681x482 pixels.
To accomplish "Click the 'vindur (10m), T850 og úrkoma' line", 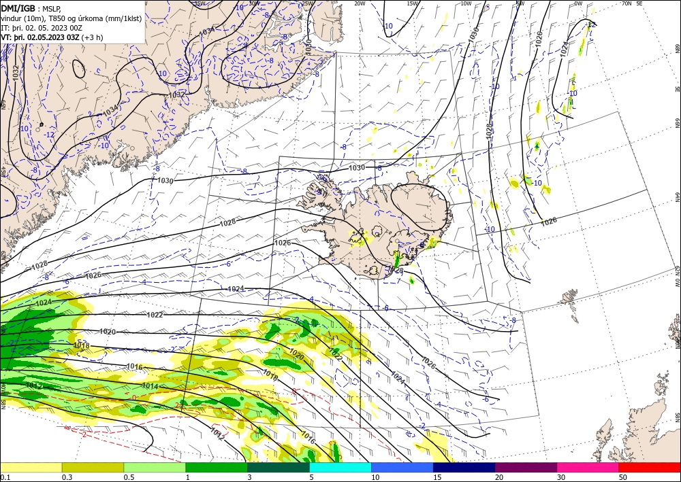I will point(72,18).
